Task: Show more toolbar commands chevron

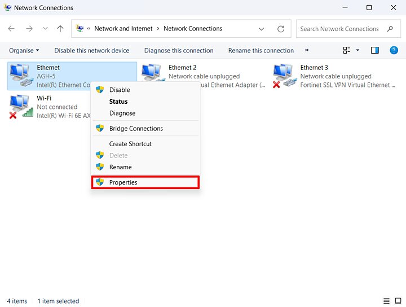Action: click(307, 50)
